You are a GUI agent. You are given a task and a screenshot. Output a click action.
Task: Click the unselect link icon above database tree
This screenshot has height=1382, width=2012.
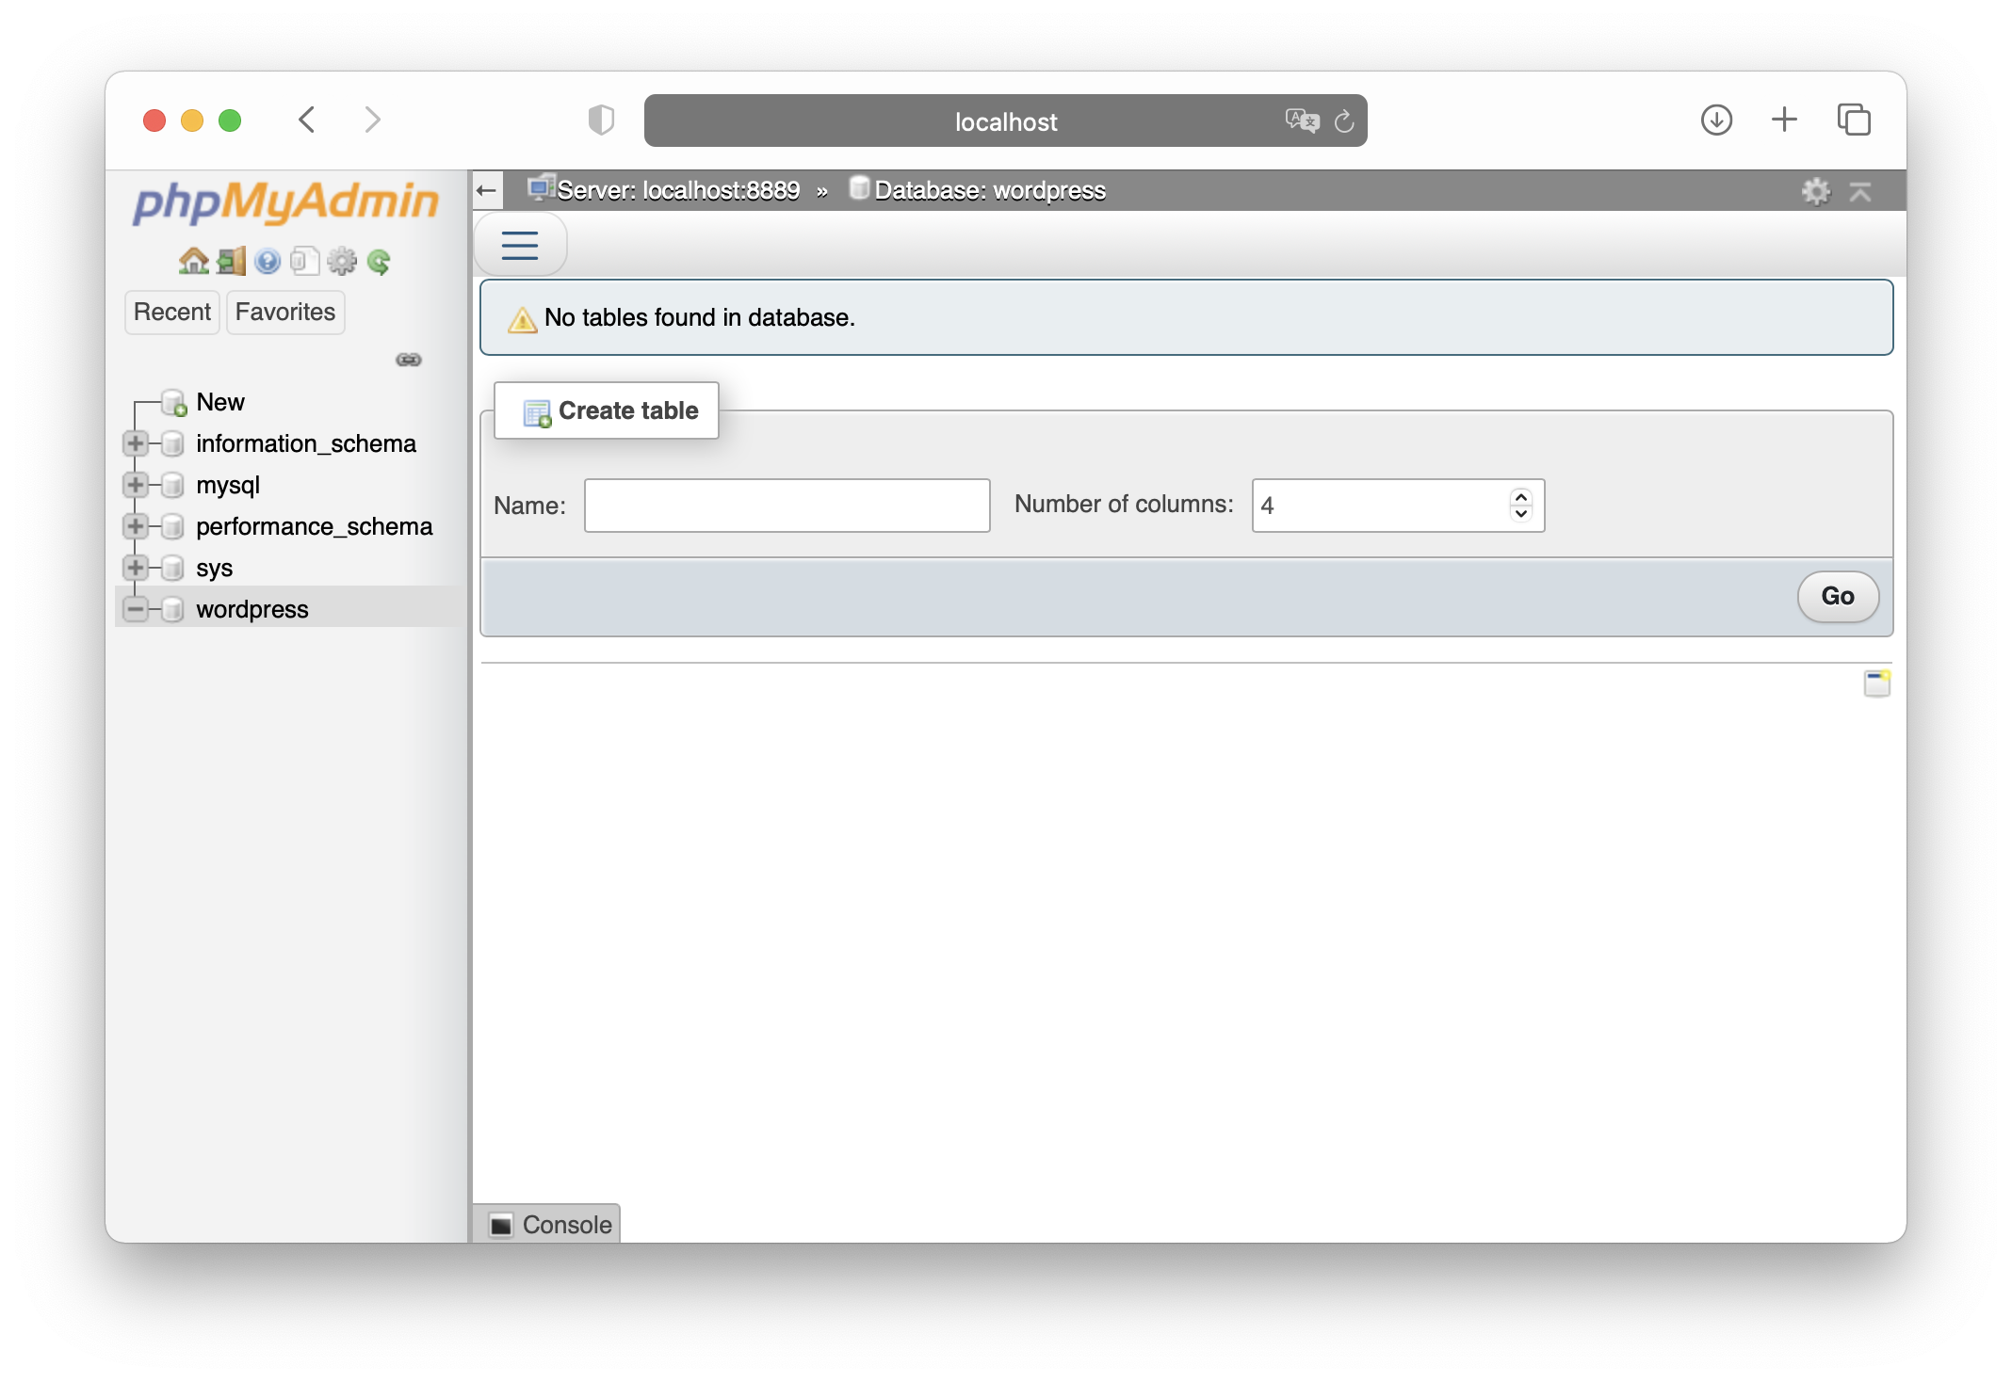pos(409,360)
